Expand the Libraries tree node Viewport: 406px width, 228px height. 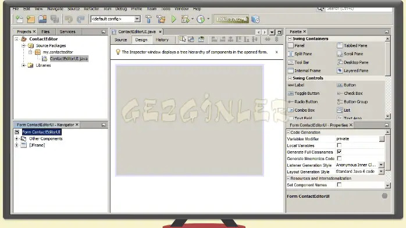[23, 65]
